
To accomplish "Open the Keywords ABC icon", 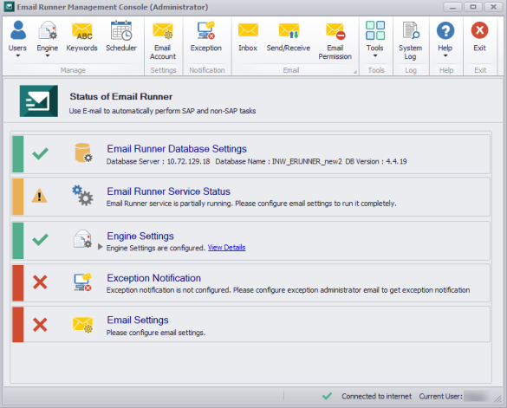I will pyautogui.click(x=81, y=31).
